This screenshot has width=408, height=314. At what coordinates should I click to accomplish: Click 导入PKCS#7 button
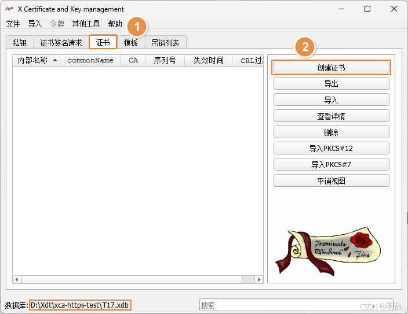pyautogui.click(x=331, y=164)
